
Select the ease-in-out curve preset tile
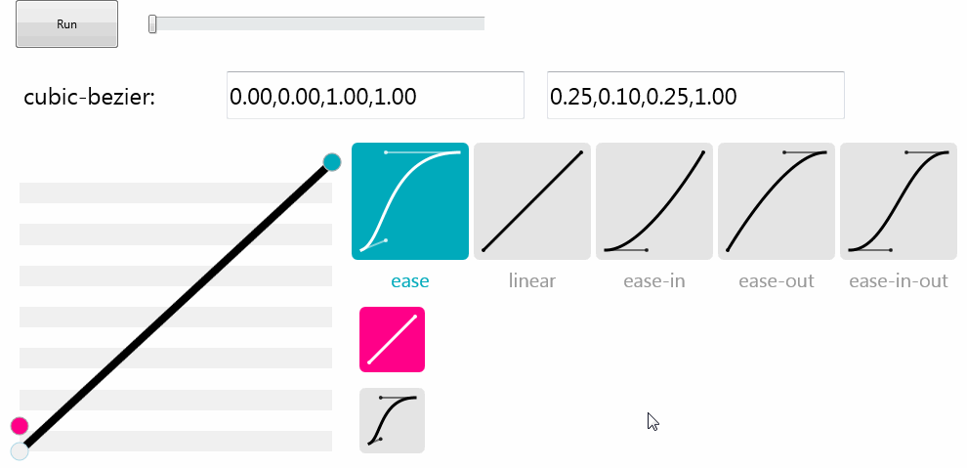pos(899,201)
